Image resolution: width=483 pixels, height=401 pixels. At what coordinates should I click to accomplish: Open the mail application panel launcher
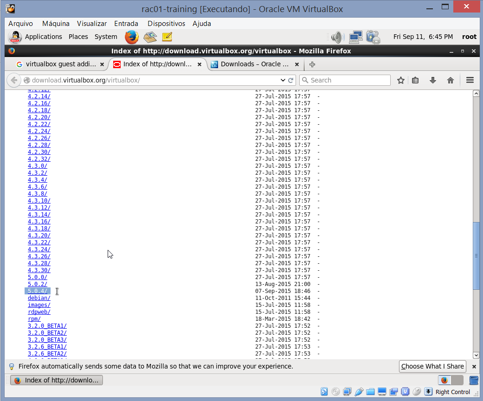(x=150, y=37)
